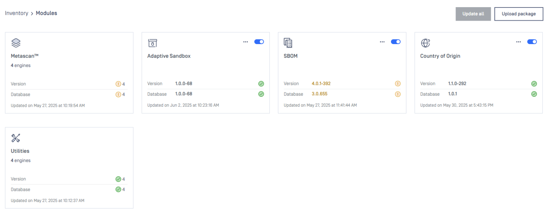Click the Adaptive Sandbox box icon
Screen dimensions: 545x218
pyautogui.click(x=153, y=43)
